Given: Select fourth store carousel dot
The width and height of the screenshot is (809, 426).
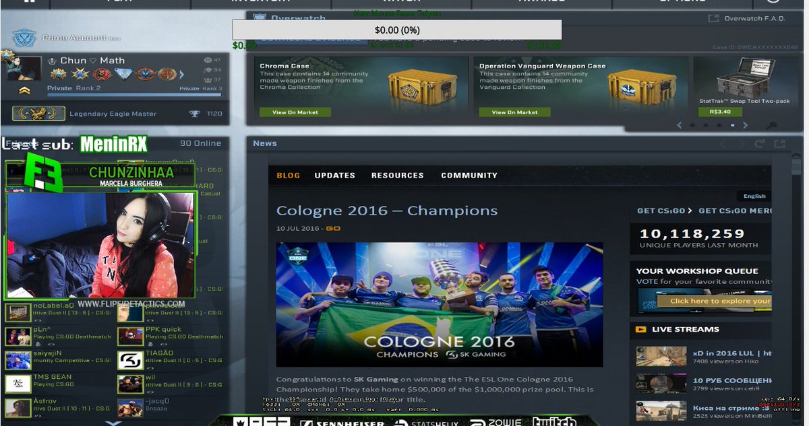Looking at the screenshot, I should coord(733,125).
